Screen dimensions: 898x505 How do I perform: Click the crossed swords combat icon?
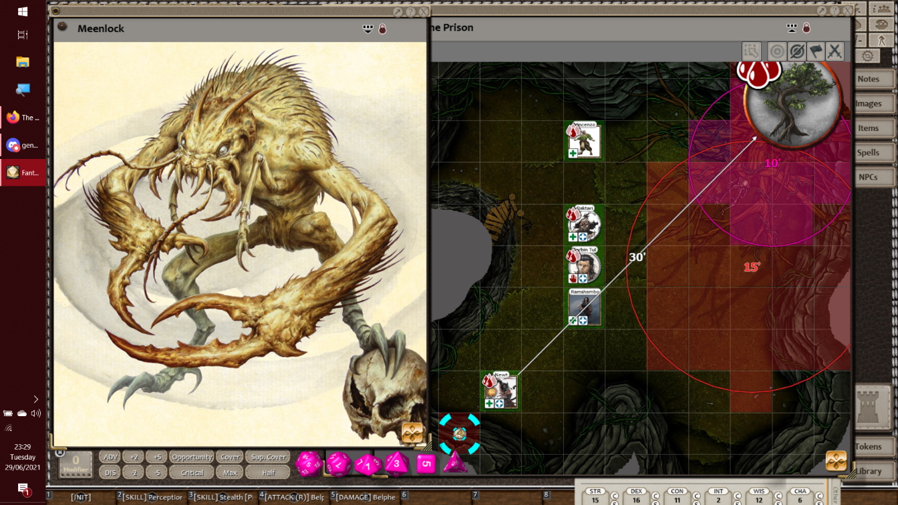[x=835, y=51]
